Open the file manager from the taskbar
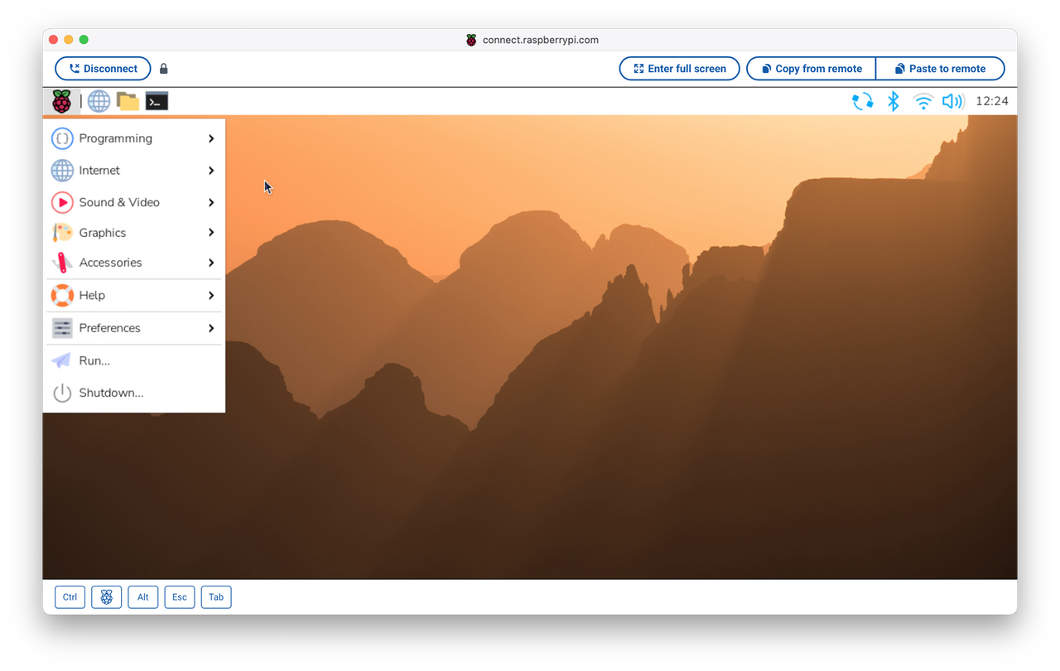The width and height of the screenshot is (1060, 671). pos(127,100)
